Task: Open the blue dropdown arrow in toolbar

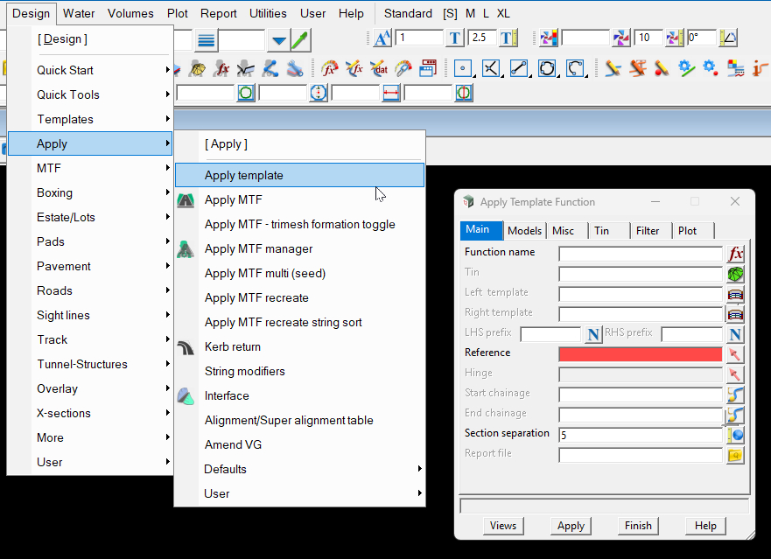Action: 278,40
